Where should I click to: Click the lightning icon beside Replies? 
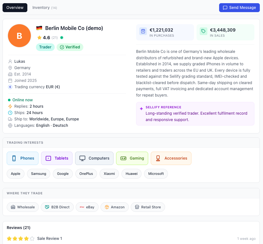point(10,106)
